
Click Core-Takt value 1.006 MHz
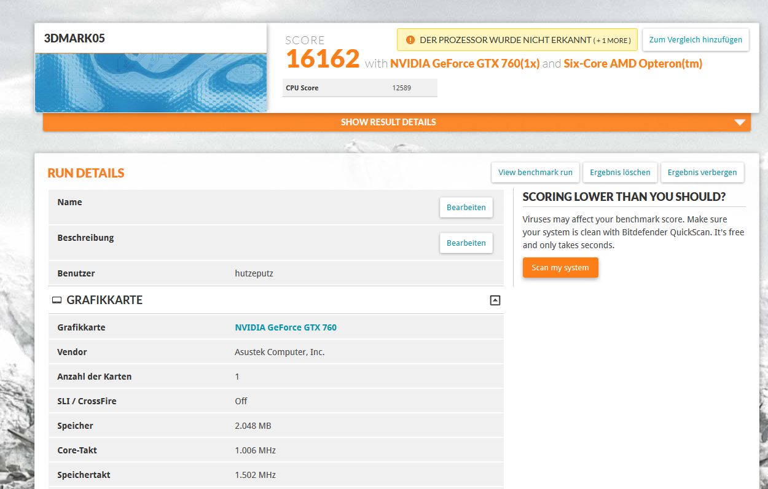255,450
